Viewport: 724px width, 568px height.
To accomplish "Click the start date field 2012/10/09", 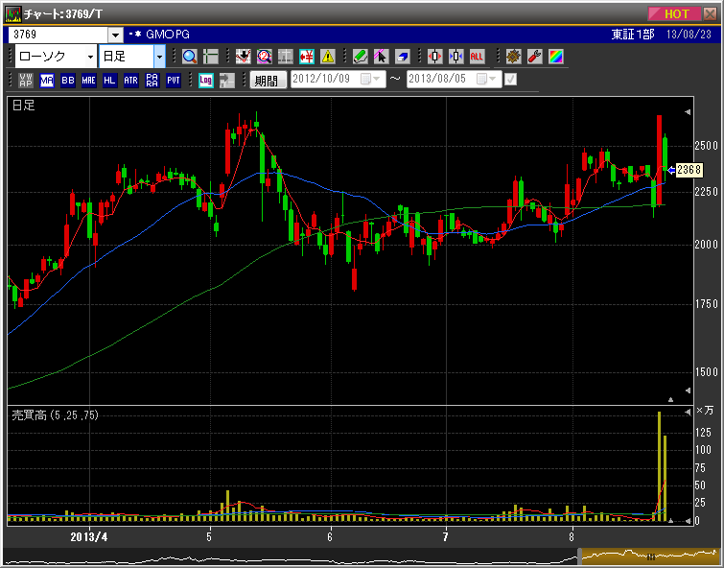I will [x=324, y=81].
